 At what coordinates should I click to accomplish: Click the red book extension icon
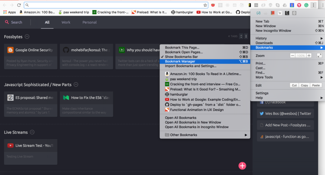click(x=273, y=13)
